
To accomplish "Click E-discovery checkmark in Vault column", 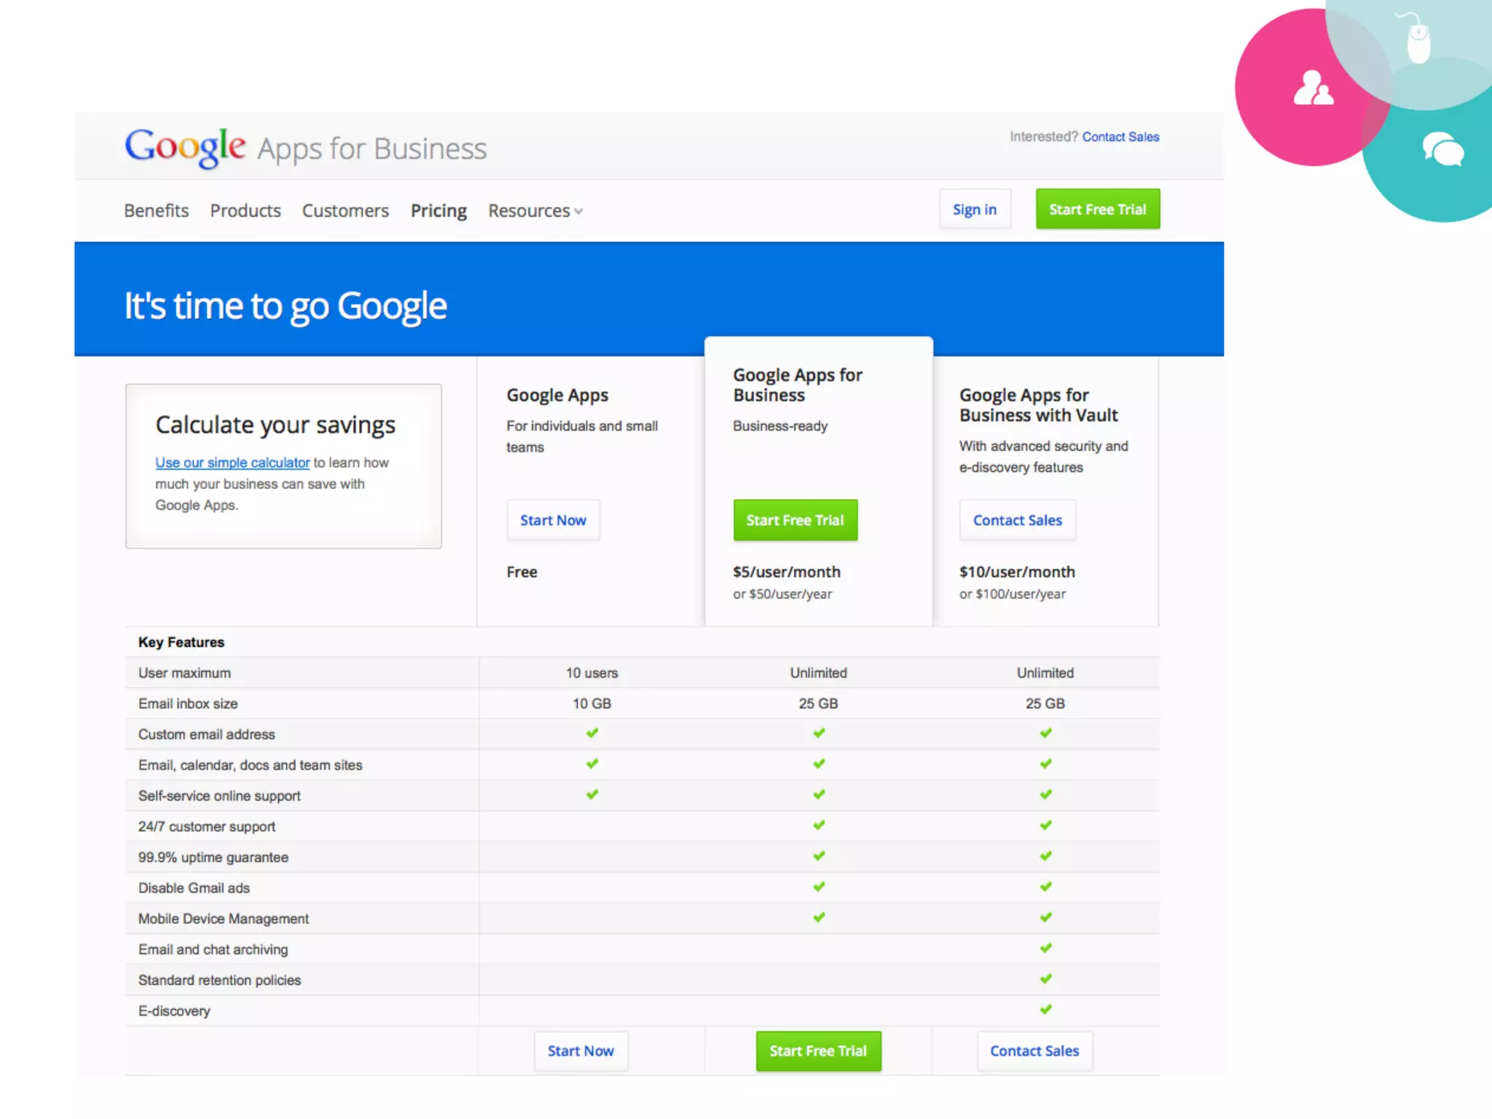I will pos(1045,1010).
